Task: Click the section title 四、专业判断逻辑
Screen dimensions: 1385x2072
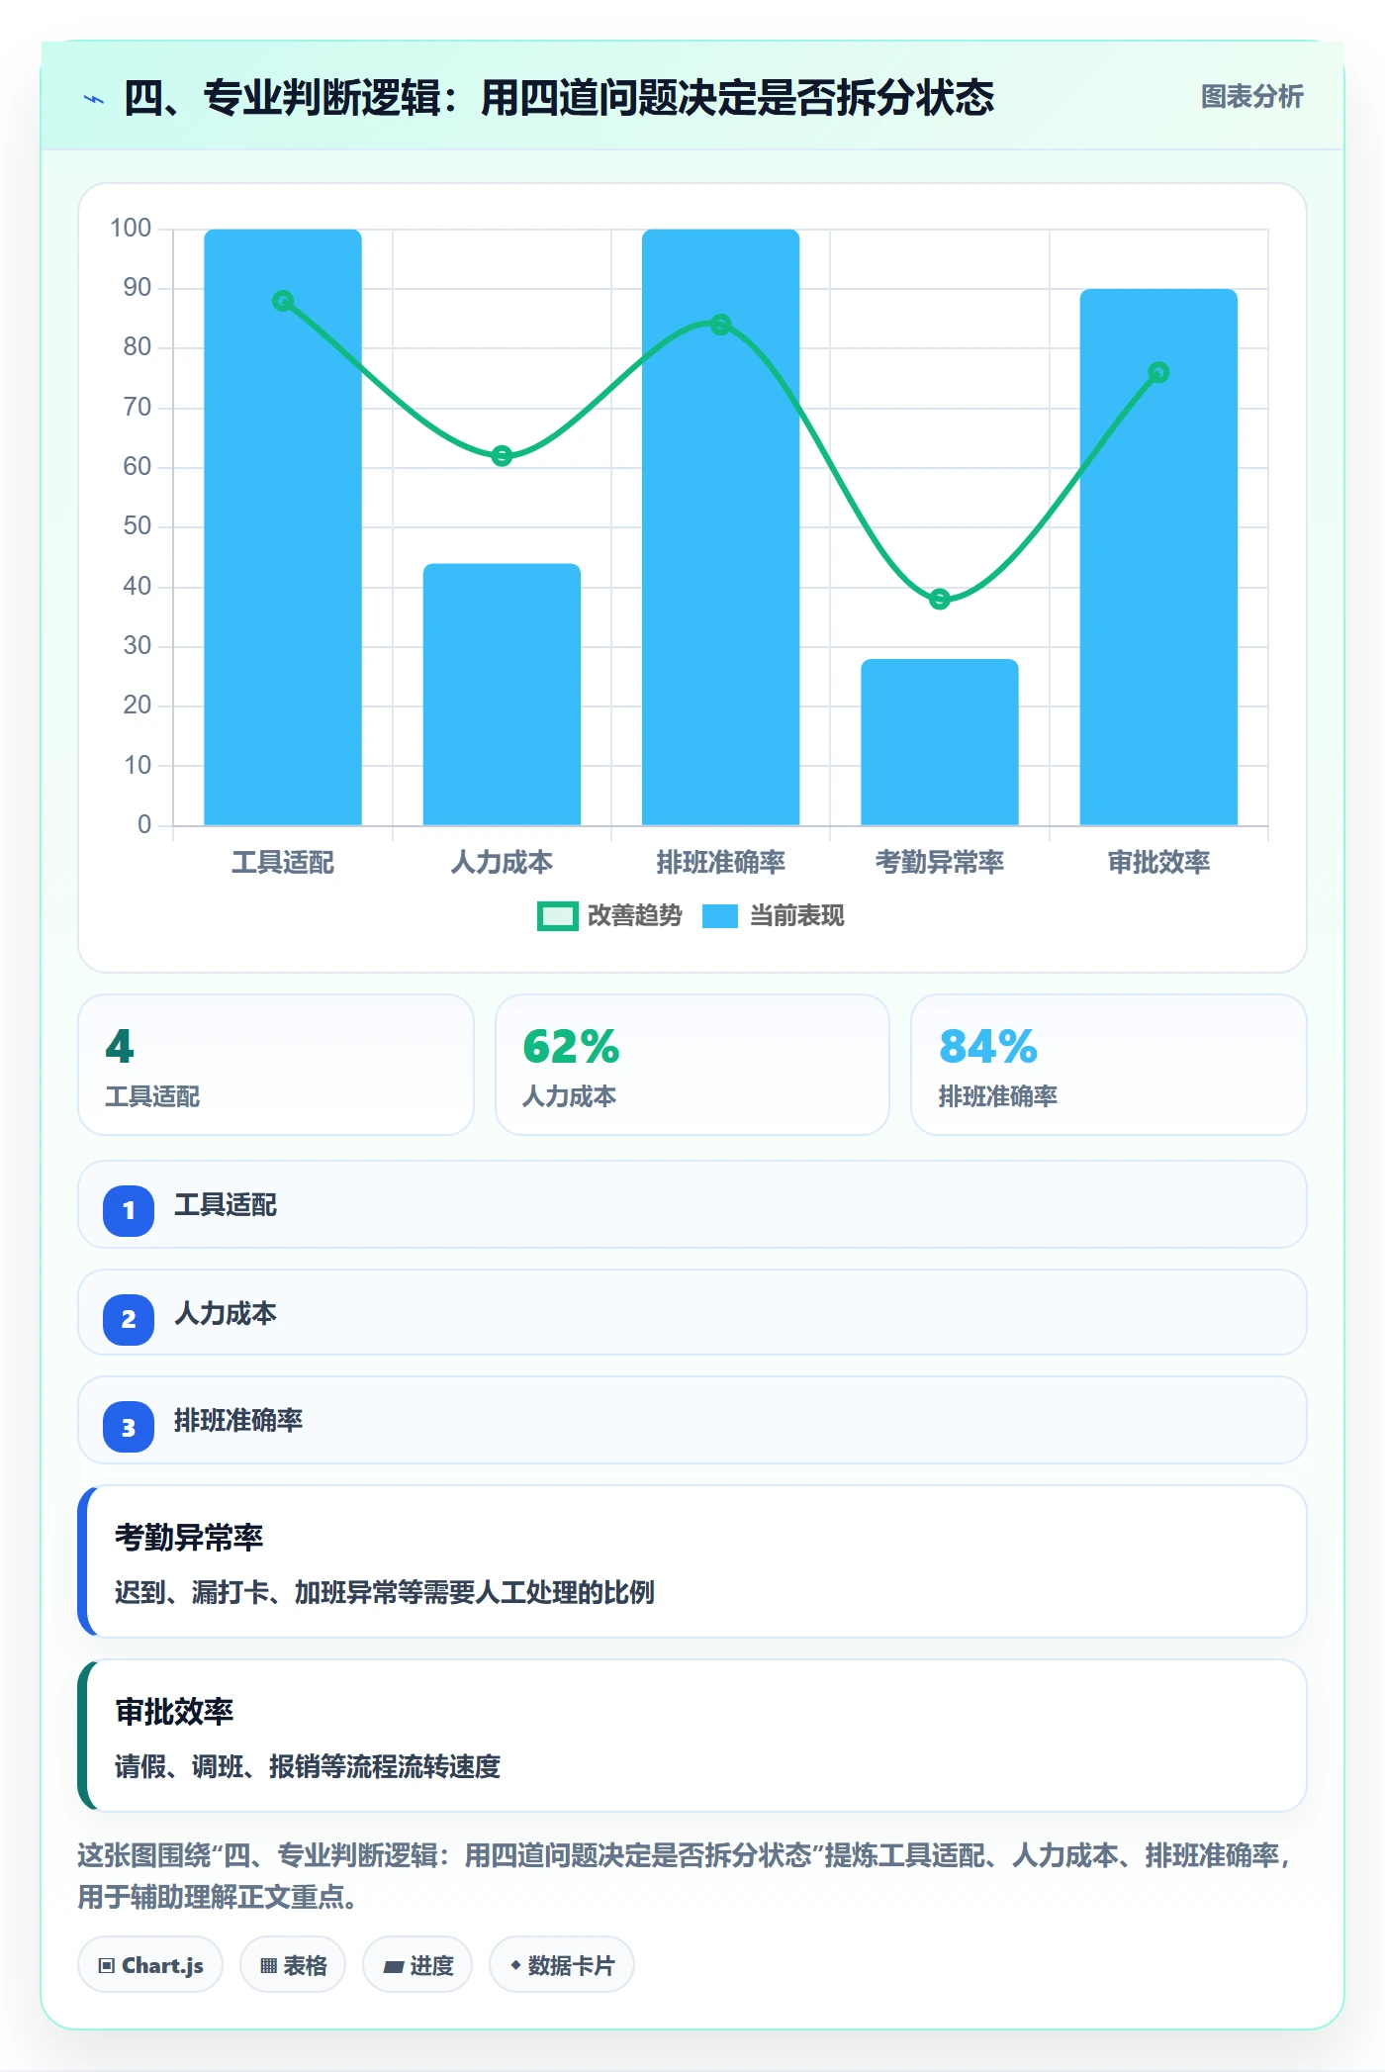Action: click(559, 98)
